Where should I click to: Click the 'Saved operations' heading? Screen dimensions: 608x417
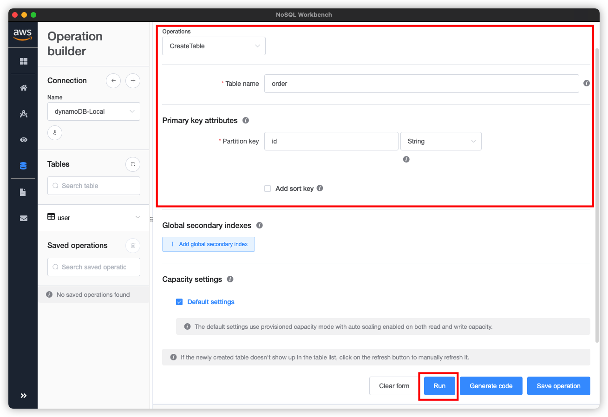pyautogui.click(x=78, y=245)
